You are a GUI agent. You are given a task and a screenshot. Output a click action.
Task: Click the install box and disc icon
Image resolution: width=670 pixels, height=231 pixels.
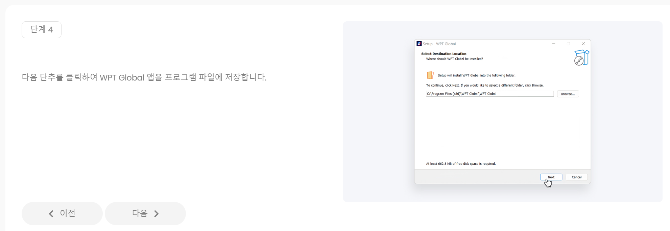(x=581, y=58)
